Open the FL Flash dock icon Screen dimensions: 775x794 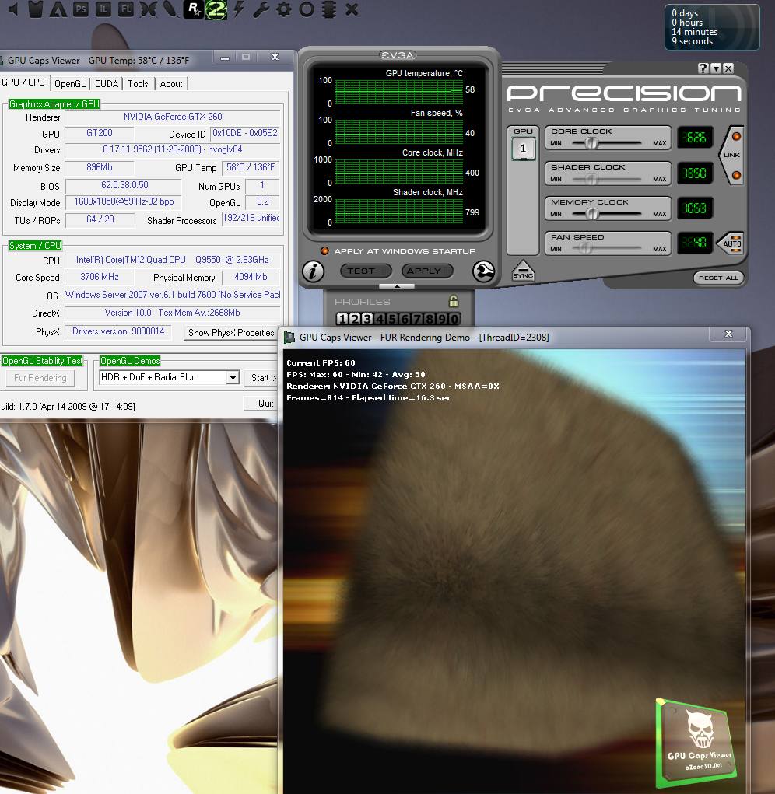(126, 9)
